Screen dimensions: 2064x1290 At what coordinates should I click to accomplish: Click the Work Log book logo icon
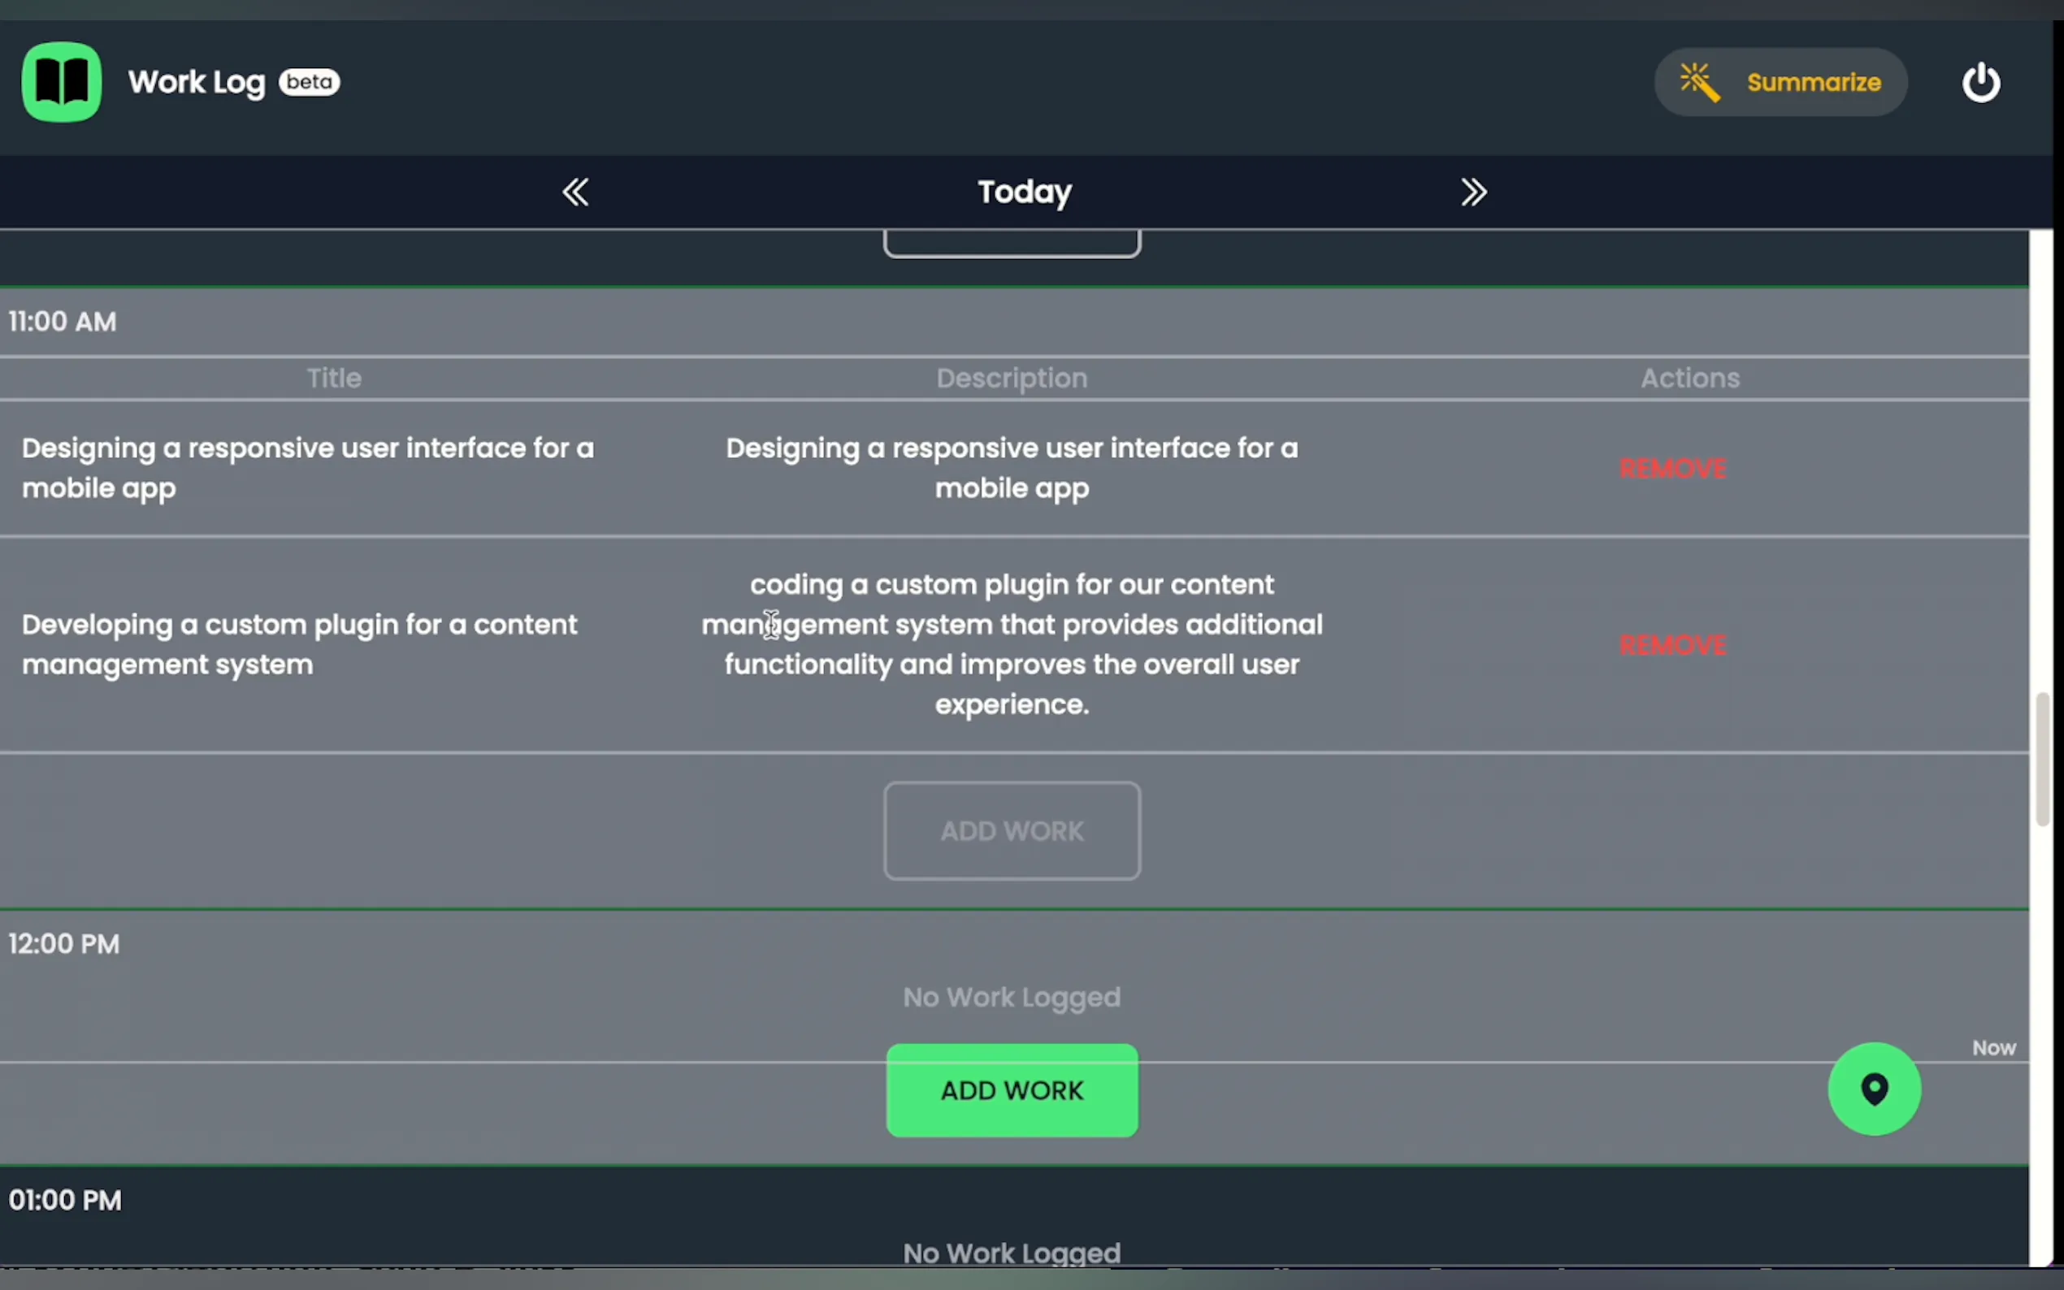62,82
